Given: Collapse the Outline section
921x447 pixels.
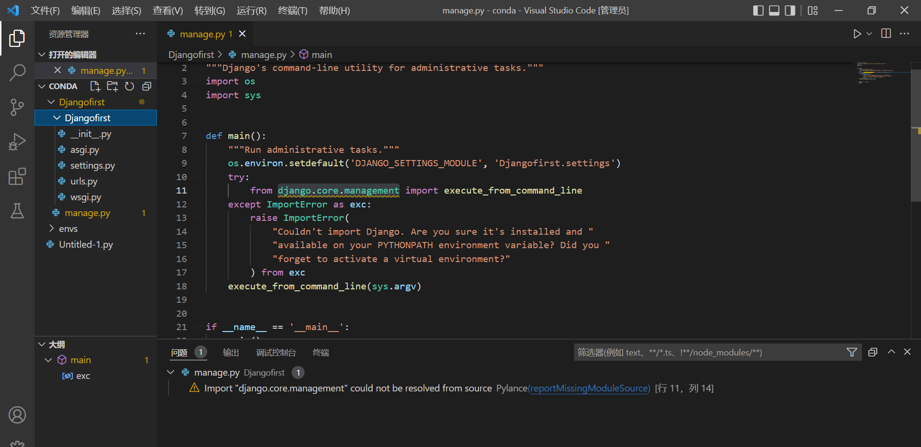Looking at the screenshot, I should (42, 344).
